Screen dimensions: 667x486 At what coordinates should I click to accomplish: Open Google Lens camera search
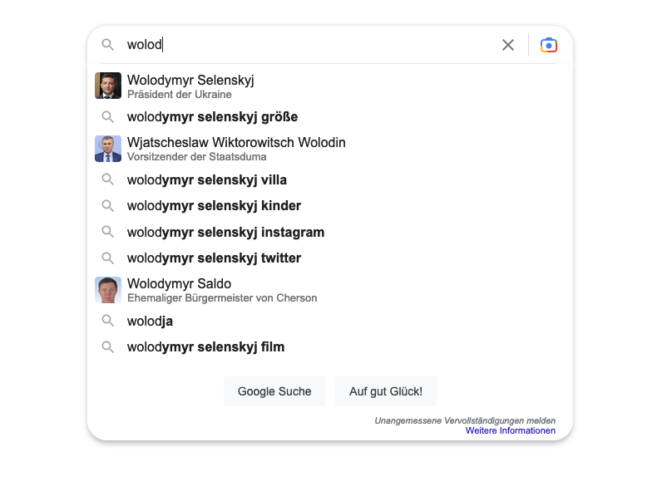click(x=548, y=45)
